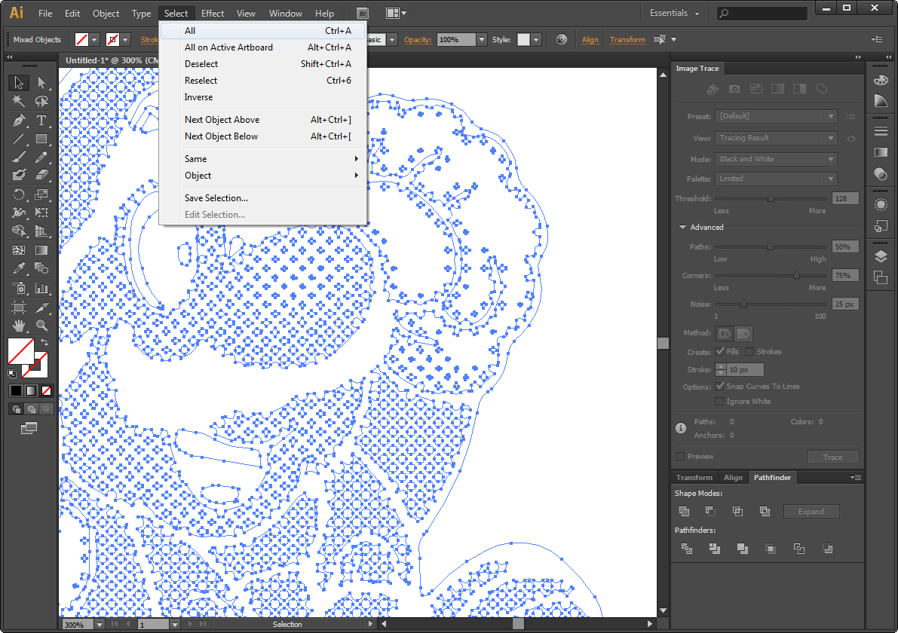Viewport: 898px width, 633px height.
Task: Select the Eraser tool
Action: coord(41,175)
